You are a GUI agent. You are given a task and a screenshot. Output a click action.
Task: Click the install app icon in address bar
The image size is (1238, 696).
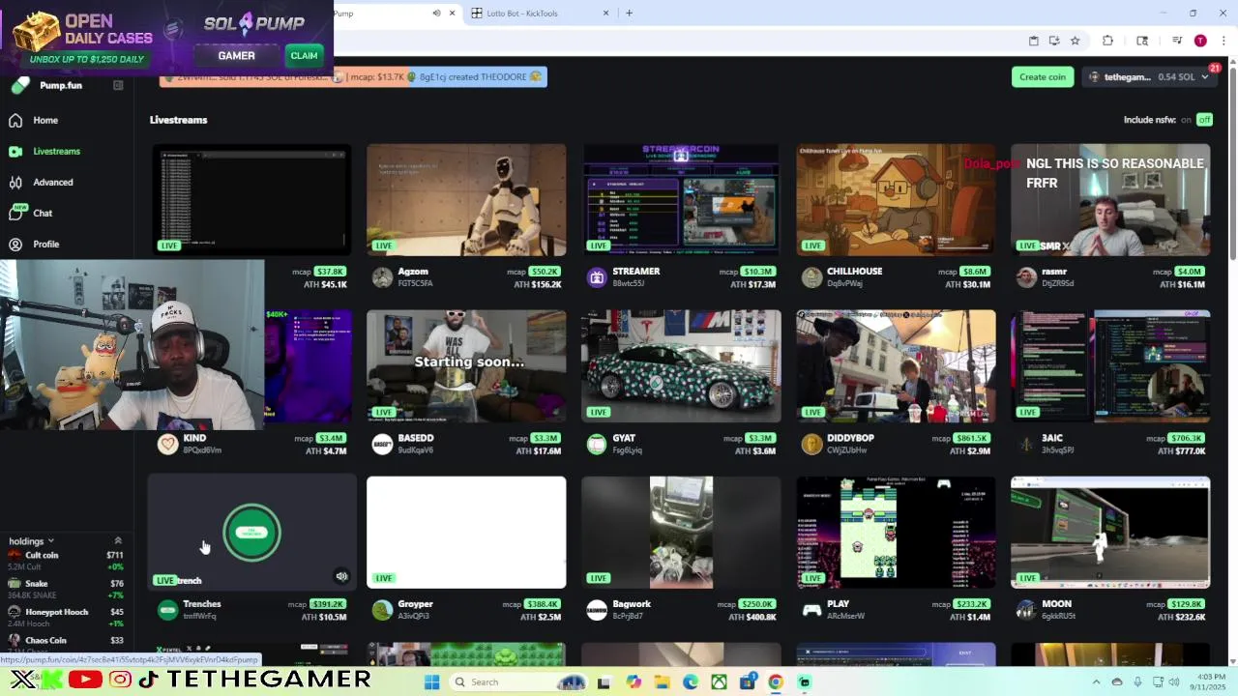point(1054,41)
